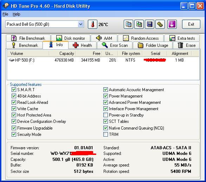Screen dimensions: 206x182
Task: Toggle the Read Look-Ahead checkbox
Action: pos(14,102)
